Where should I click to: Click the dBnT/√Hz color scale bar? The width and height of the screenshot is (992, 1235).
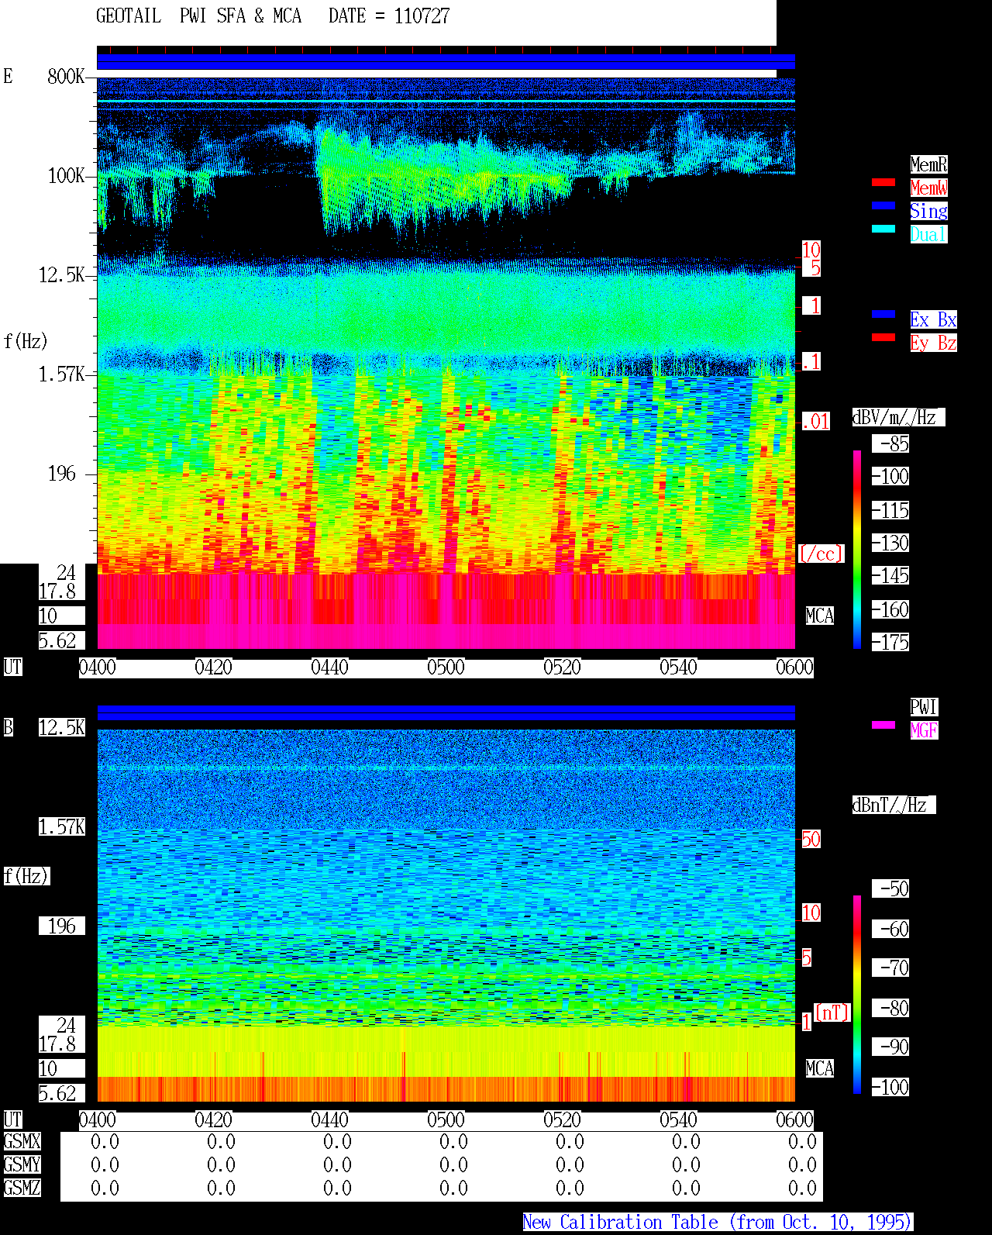857,995
